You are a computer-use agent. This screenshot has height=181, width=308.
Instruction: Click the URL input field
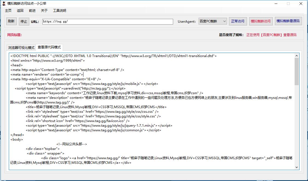click(x=108, y=22)
